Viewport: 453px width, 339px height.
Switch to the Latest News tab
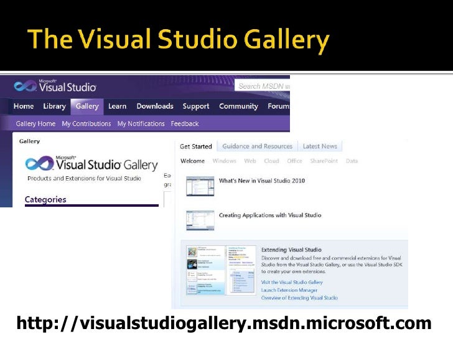pos(320,146)
